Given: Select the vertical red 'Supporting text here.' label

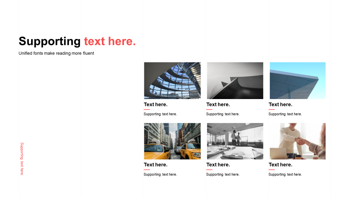Looking at the screenshot, I should coord(22,159).
